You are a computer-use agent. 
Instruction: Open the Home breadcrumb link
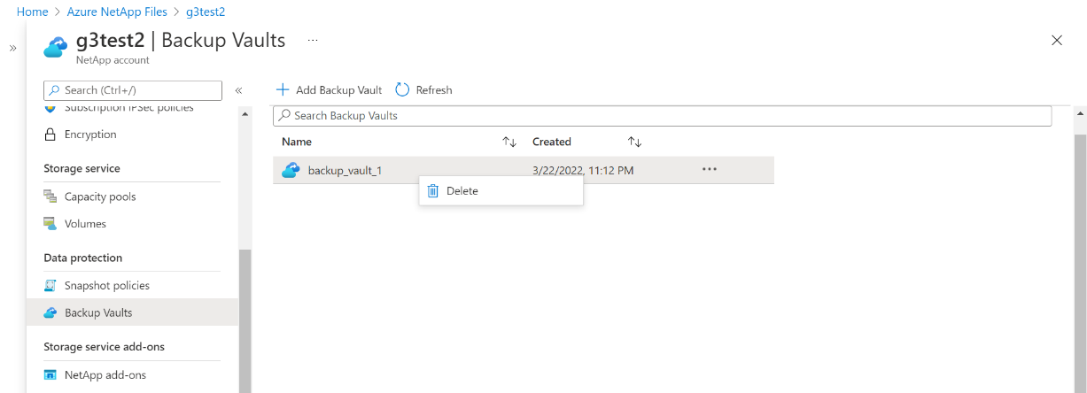click(32, 12)
